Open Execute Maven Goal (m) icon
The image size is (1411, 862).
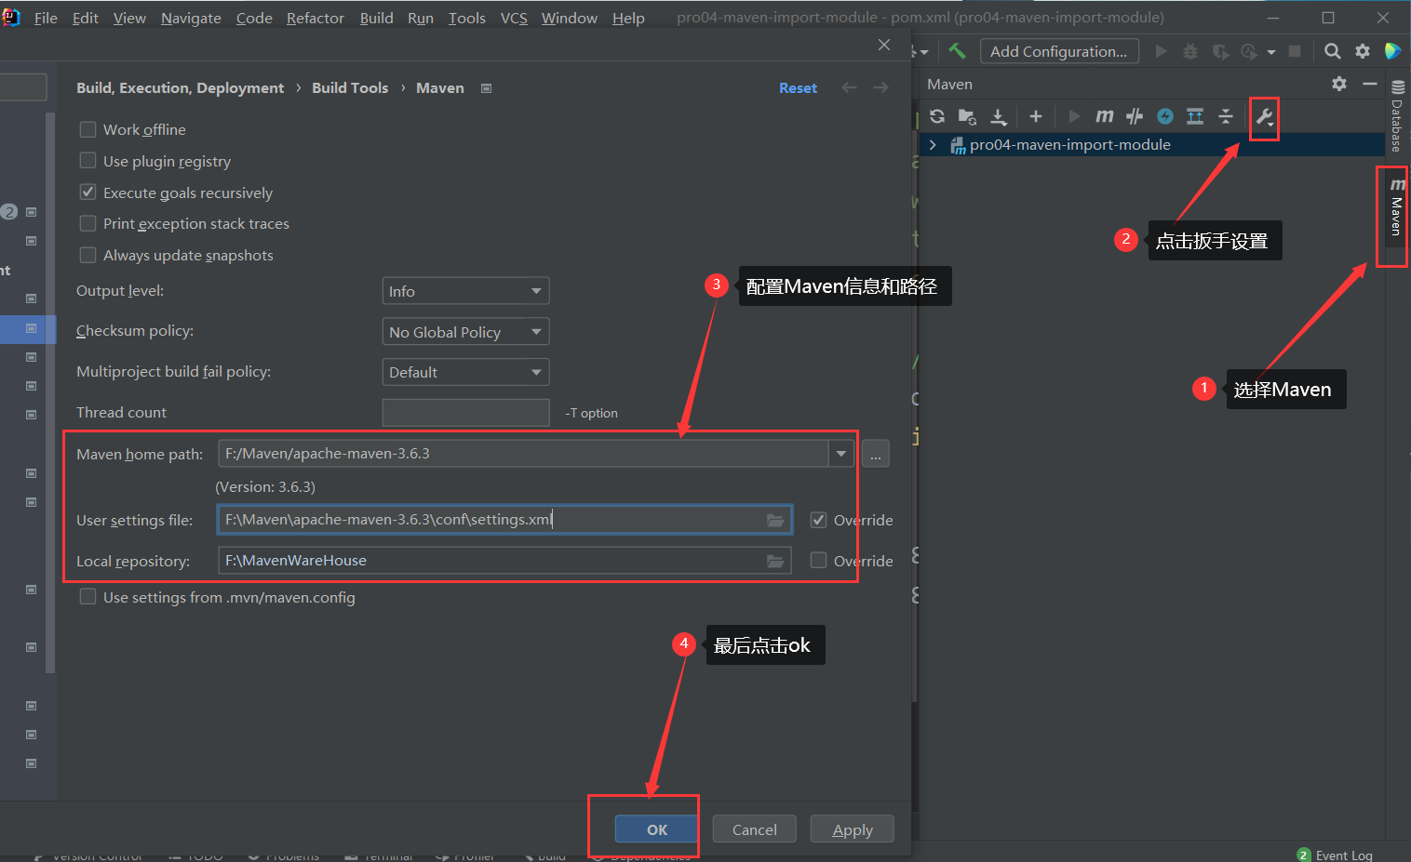[x=1104, y=116]
